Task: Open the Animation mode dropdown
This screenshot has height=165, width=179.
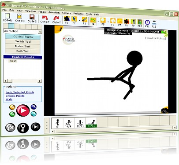Action: click(x=23, y=31)
